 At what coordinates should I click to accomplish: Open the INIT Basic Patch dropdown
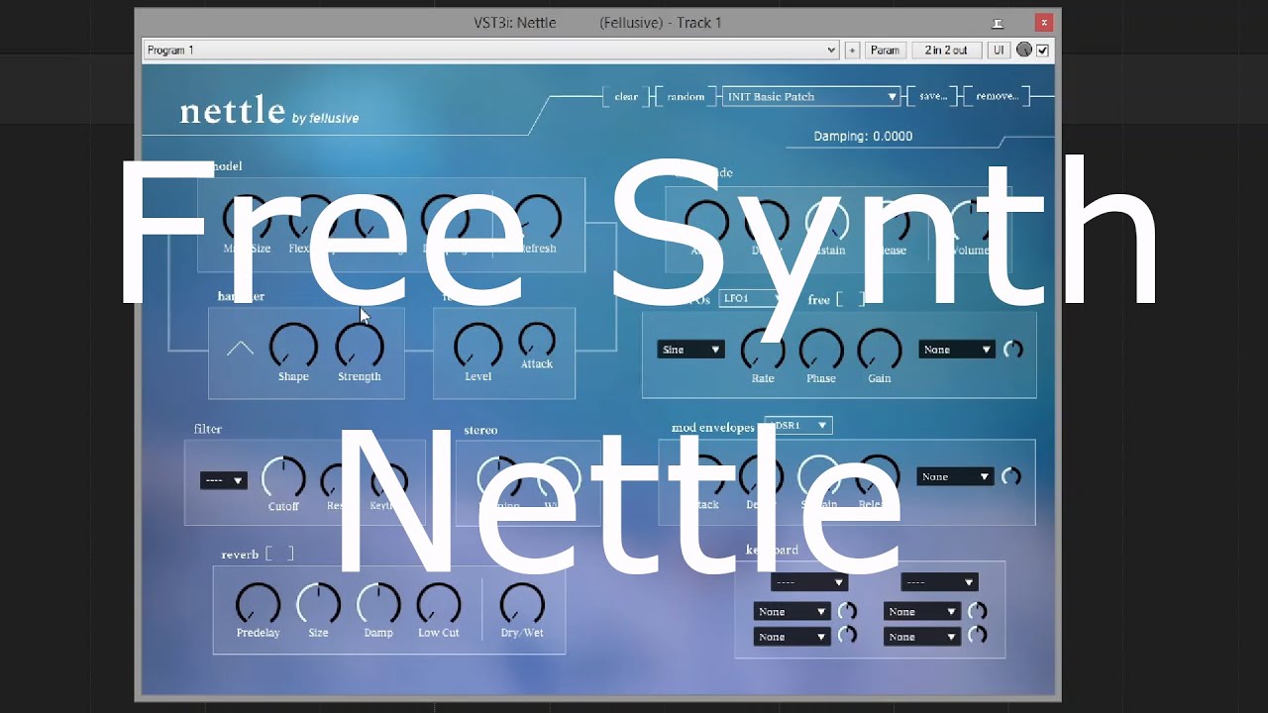click(811, 96)
